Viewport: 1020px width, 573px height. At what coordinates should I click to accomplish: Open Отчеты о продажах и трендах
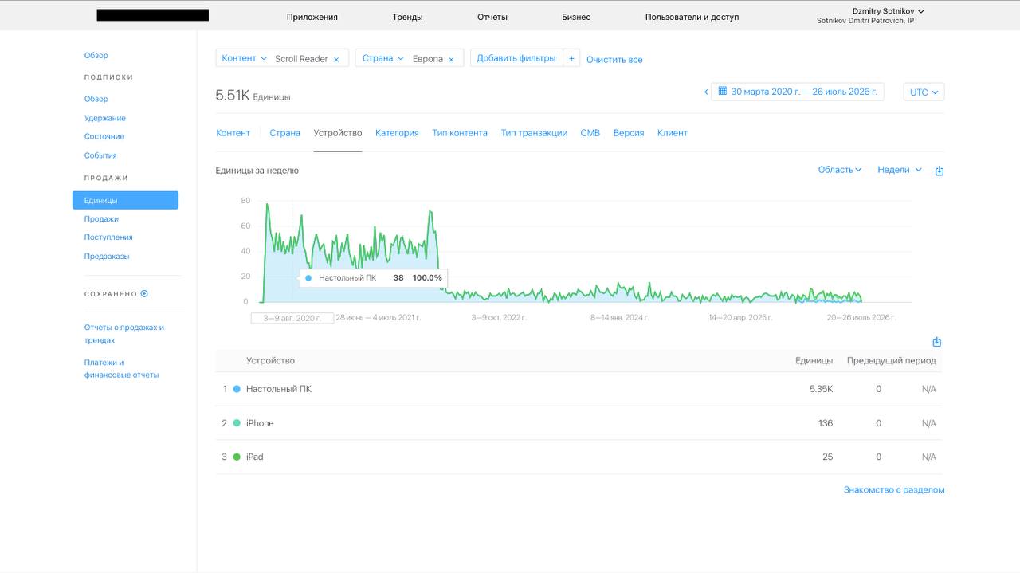click(124, 334)
